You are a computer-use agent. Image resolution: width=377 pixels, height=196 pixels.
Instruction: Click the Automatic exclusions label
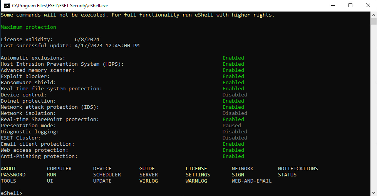pos(33,58)
